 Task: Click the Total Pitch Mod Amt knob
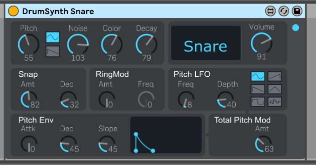(263, 144)
